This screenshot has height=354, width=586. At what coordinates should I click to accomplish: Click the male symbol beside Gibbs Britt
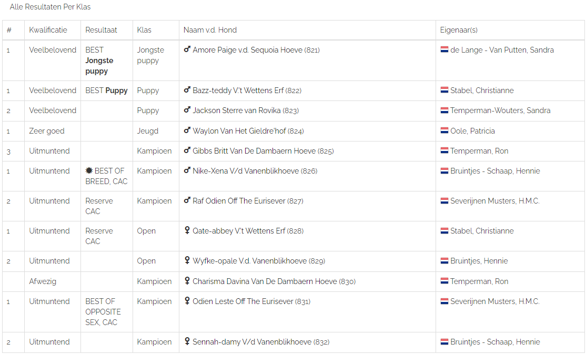coord(187,151)
